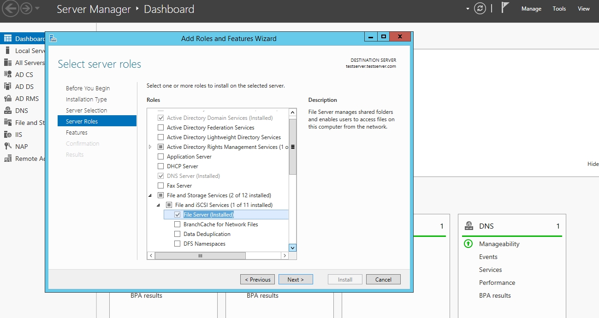Image resolution: width=599 pixels, height=318 pixels.
Task: Refresh the Server Manager dashboard
Action: coord(480,9)
